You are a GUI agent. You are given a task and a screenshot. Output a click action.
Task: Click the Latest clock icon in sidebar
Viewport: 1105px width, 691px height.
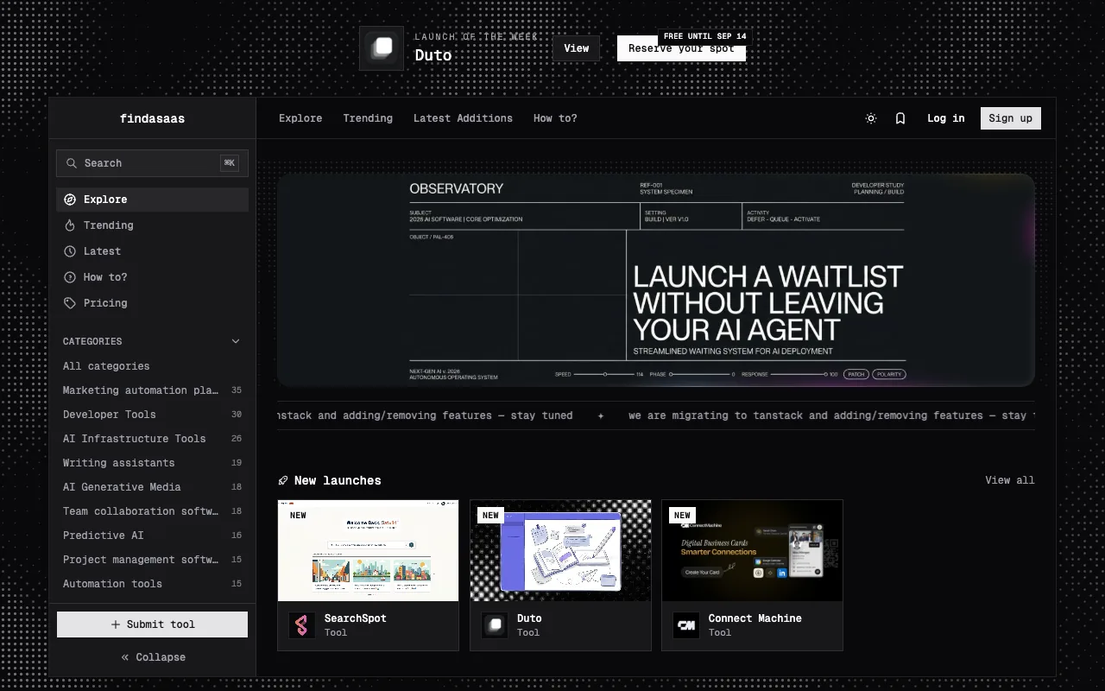[70, 251]
